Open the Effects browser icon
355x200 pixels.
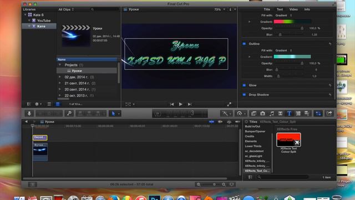(253, 113)
